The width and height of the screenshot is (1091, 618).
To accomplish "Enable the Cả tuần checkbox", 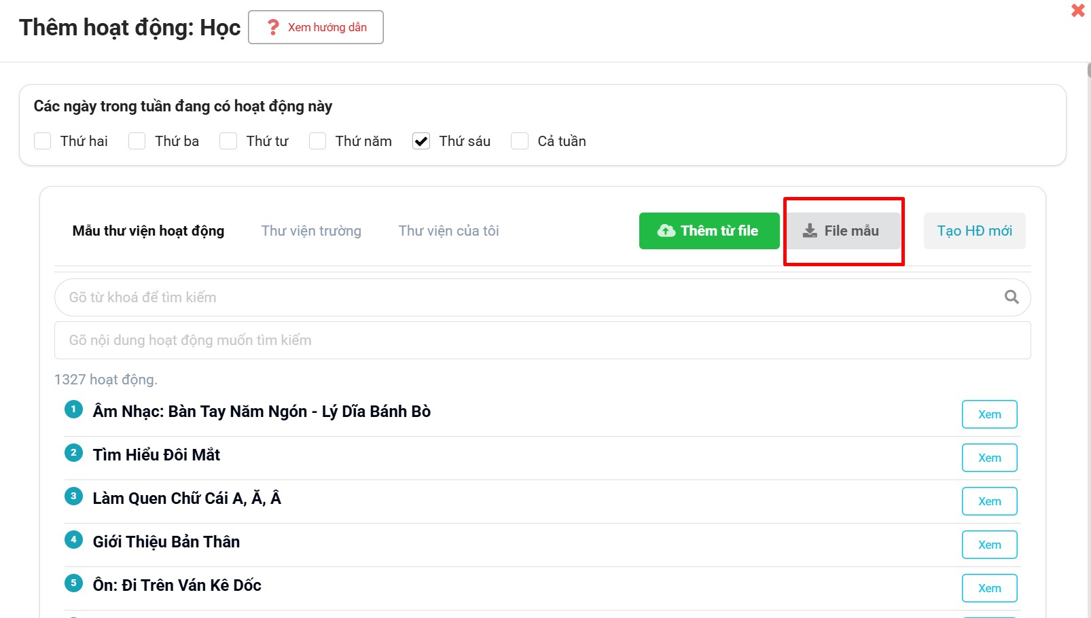I will (520, 141).
